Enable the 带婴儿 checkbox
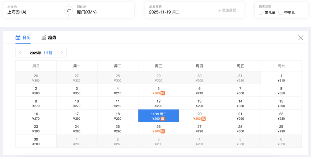The width and height of the screenshot is (311, 157). coord(281,13)
